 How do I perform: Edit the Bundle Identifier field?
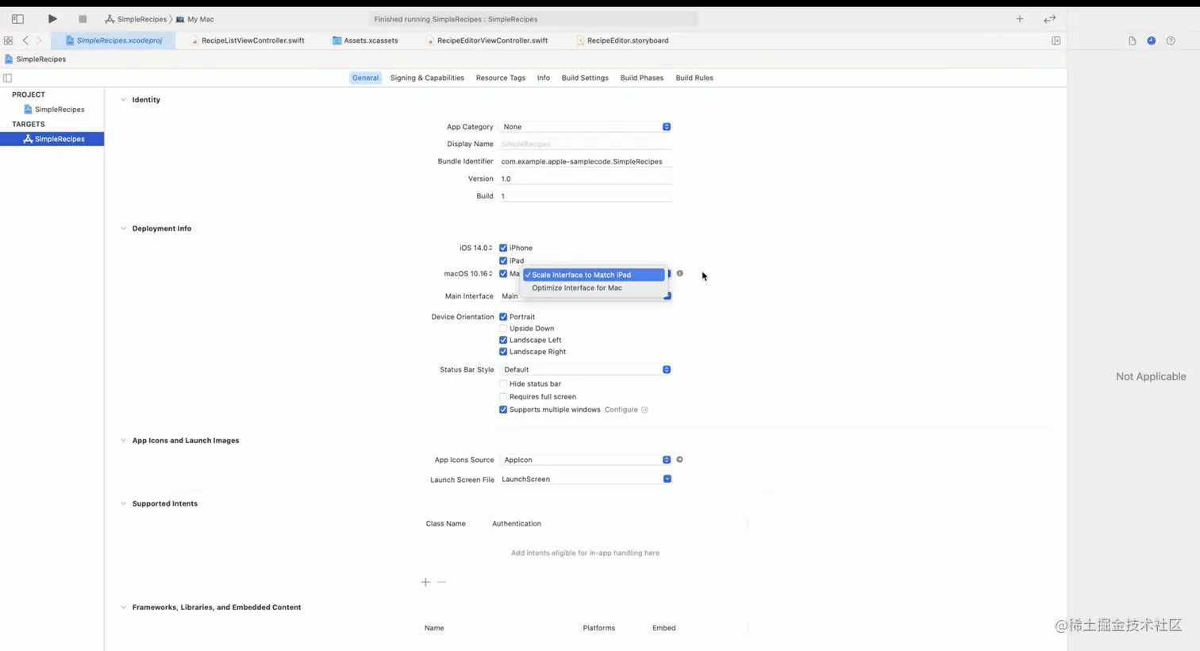point(586,162)
